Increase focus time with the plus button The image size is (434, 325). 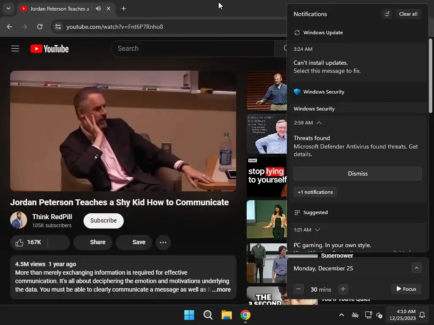(x=343, y=289)
